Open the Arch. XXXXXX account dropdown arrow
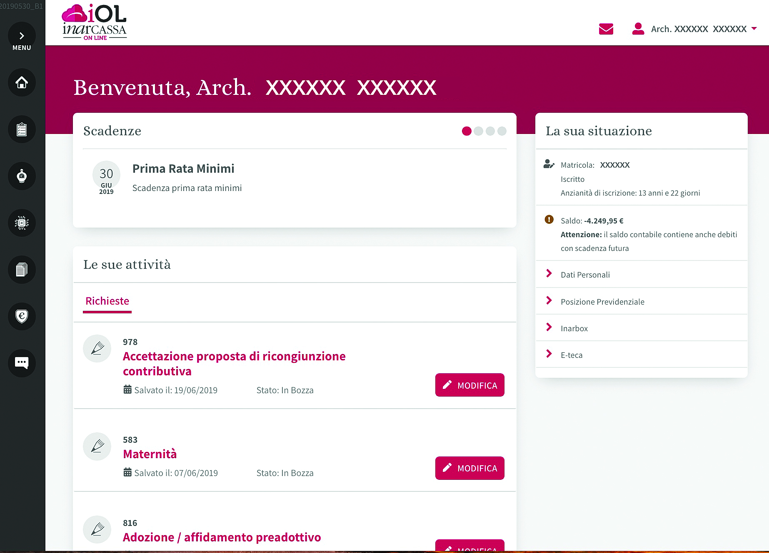The width and height of the screenshot is (769, 553). (x=754, y=29)
